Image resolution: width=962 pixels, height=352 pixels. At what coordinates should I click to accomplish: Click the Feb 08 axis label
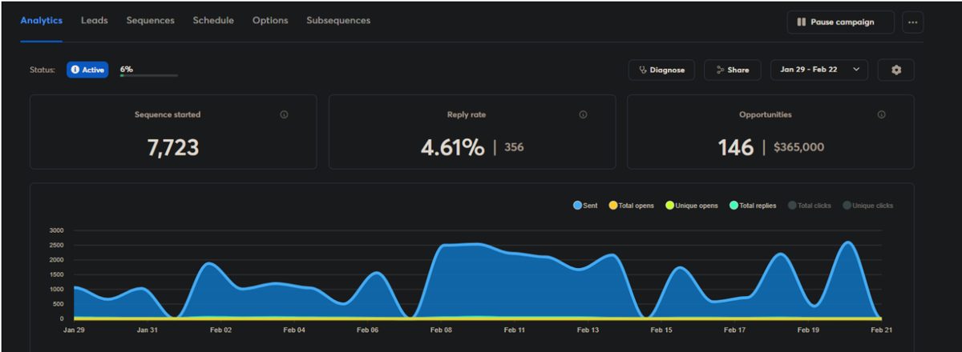click(x=442, y=330)
